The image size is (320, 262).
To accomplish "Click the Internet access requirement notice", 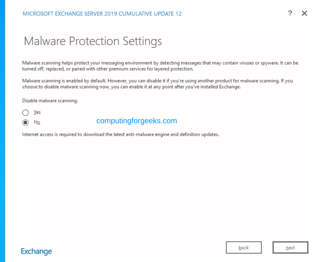I will pos(120,134).
